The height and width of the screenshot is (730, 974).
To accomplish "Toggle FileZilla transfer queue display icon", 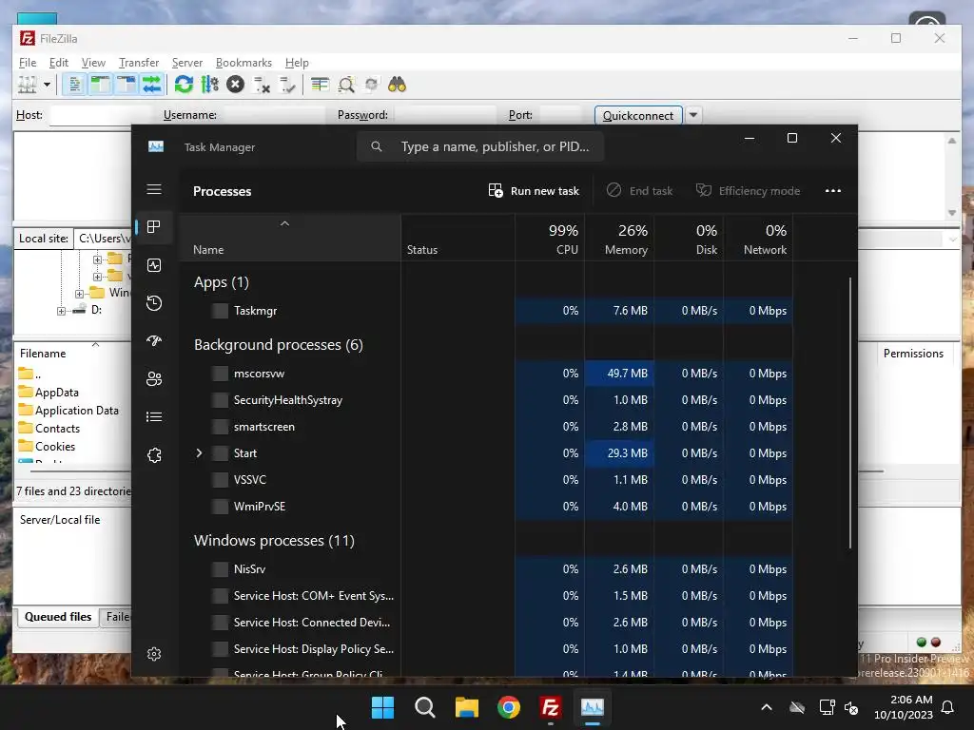I will [151, 85].
